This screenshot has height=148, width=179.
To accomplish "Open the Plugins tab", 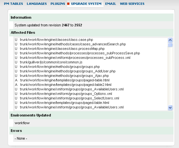I will click(x=58, y=4).
